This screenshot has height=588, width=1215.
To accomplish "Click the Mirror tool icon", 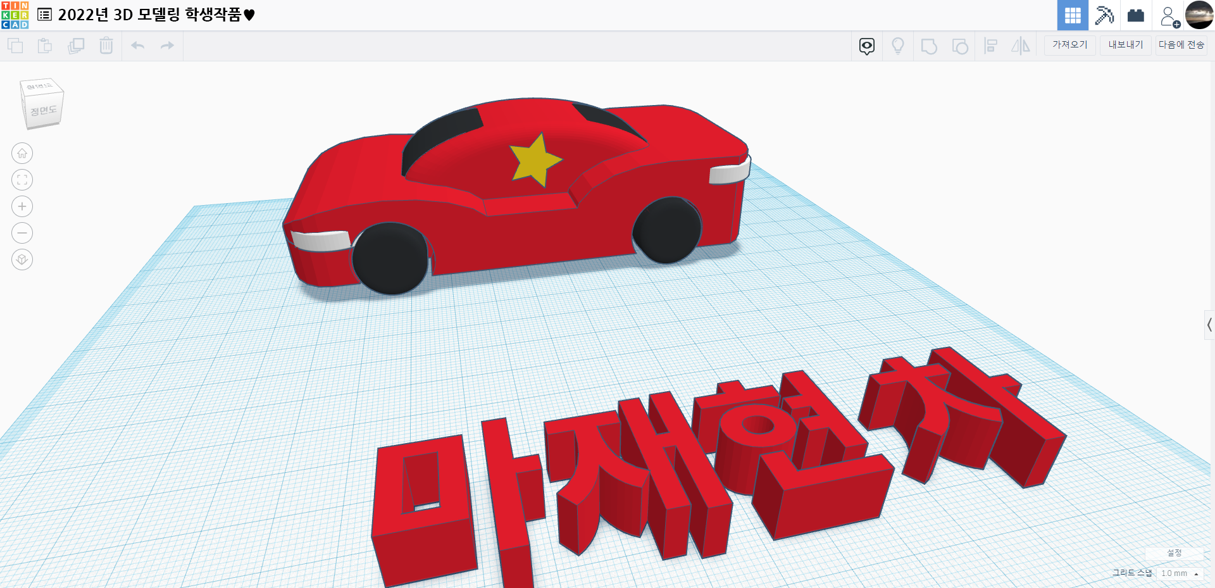I will 1021,46.
